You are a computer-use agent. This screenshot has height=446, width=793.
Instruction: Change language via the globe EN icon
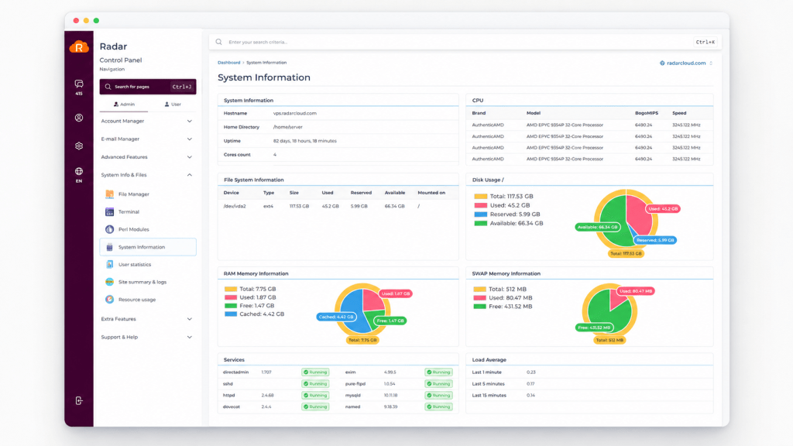coord(79,174)
